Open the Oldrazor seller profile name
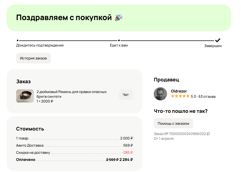Viewport: 241px width, 172px height. pyautogui.click(x=179, y=91)
